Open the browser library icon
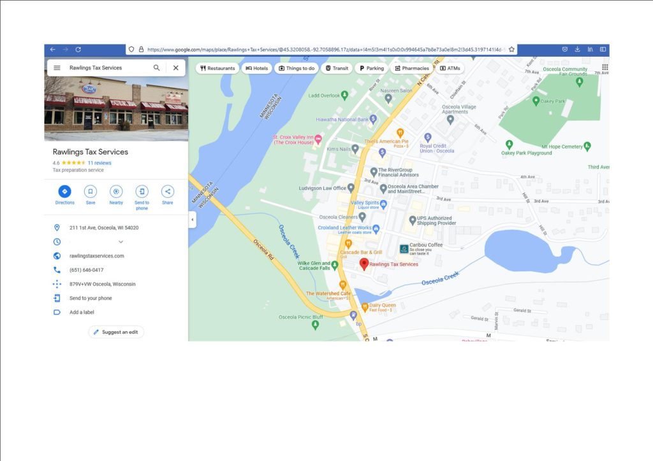Image resolution: width=653 pixels, height=461 pixels. 590,50
